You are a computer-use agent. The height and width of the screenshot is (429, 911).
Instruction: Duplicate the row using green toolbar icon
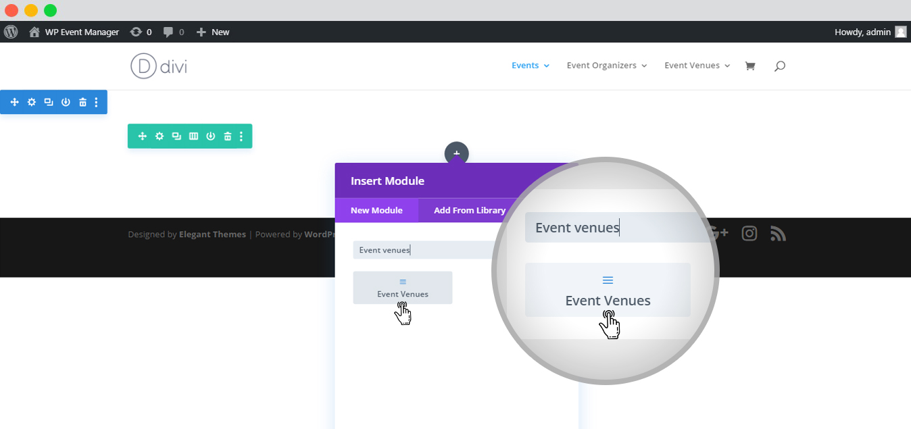[176, 136]
